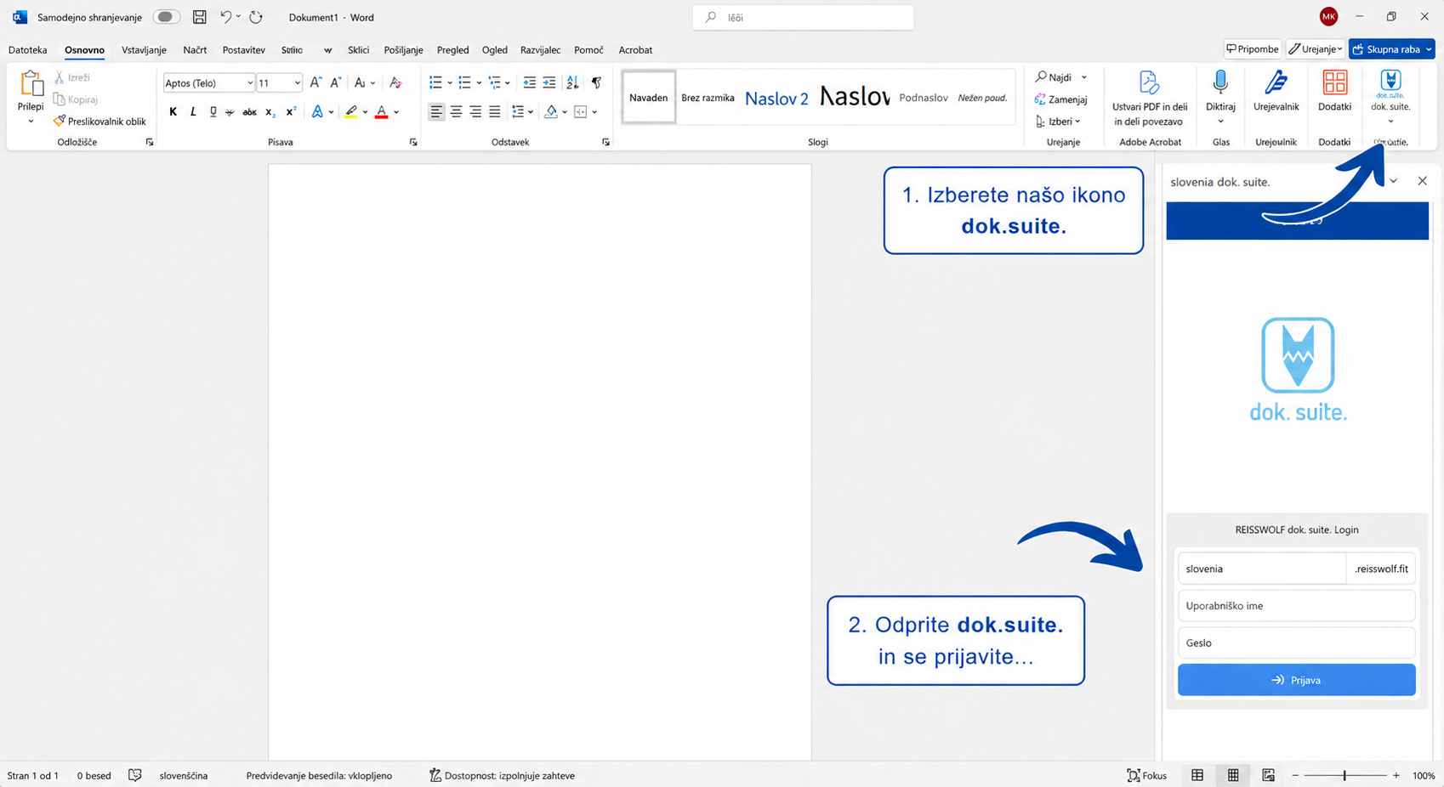The height and width of the screenshot is (787, 1444).
Task: Apply the red font color
Action: 382,111
